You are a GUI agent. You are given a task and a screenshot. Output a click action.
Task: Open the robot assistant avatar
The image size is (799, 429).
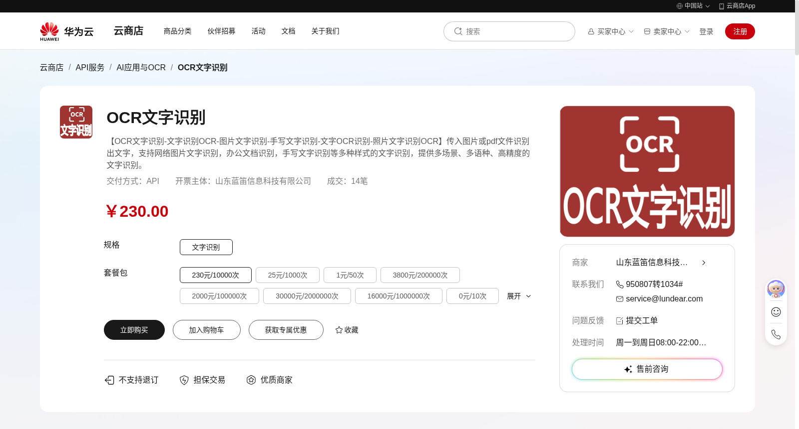pos(776,288)
